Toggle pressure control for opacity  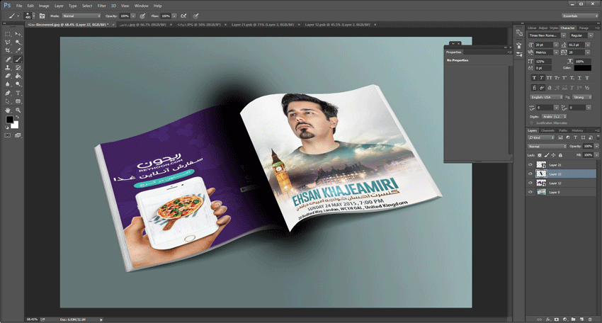pyautogui.click(x=142, y=16)
